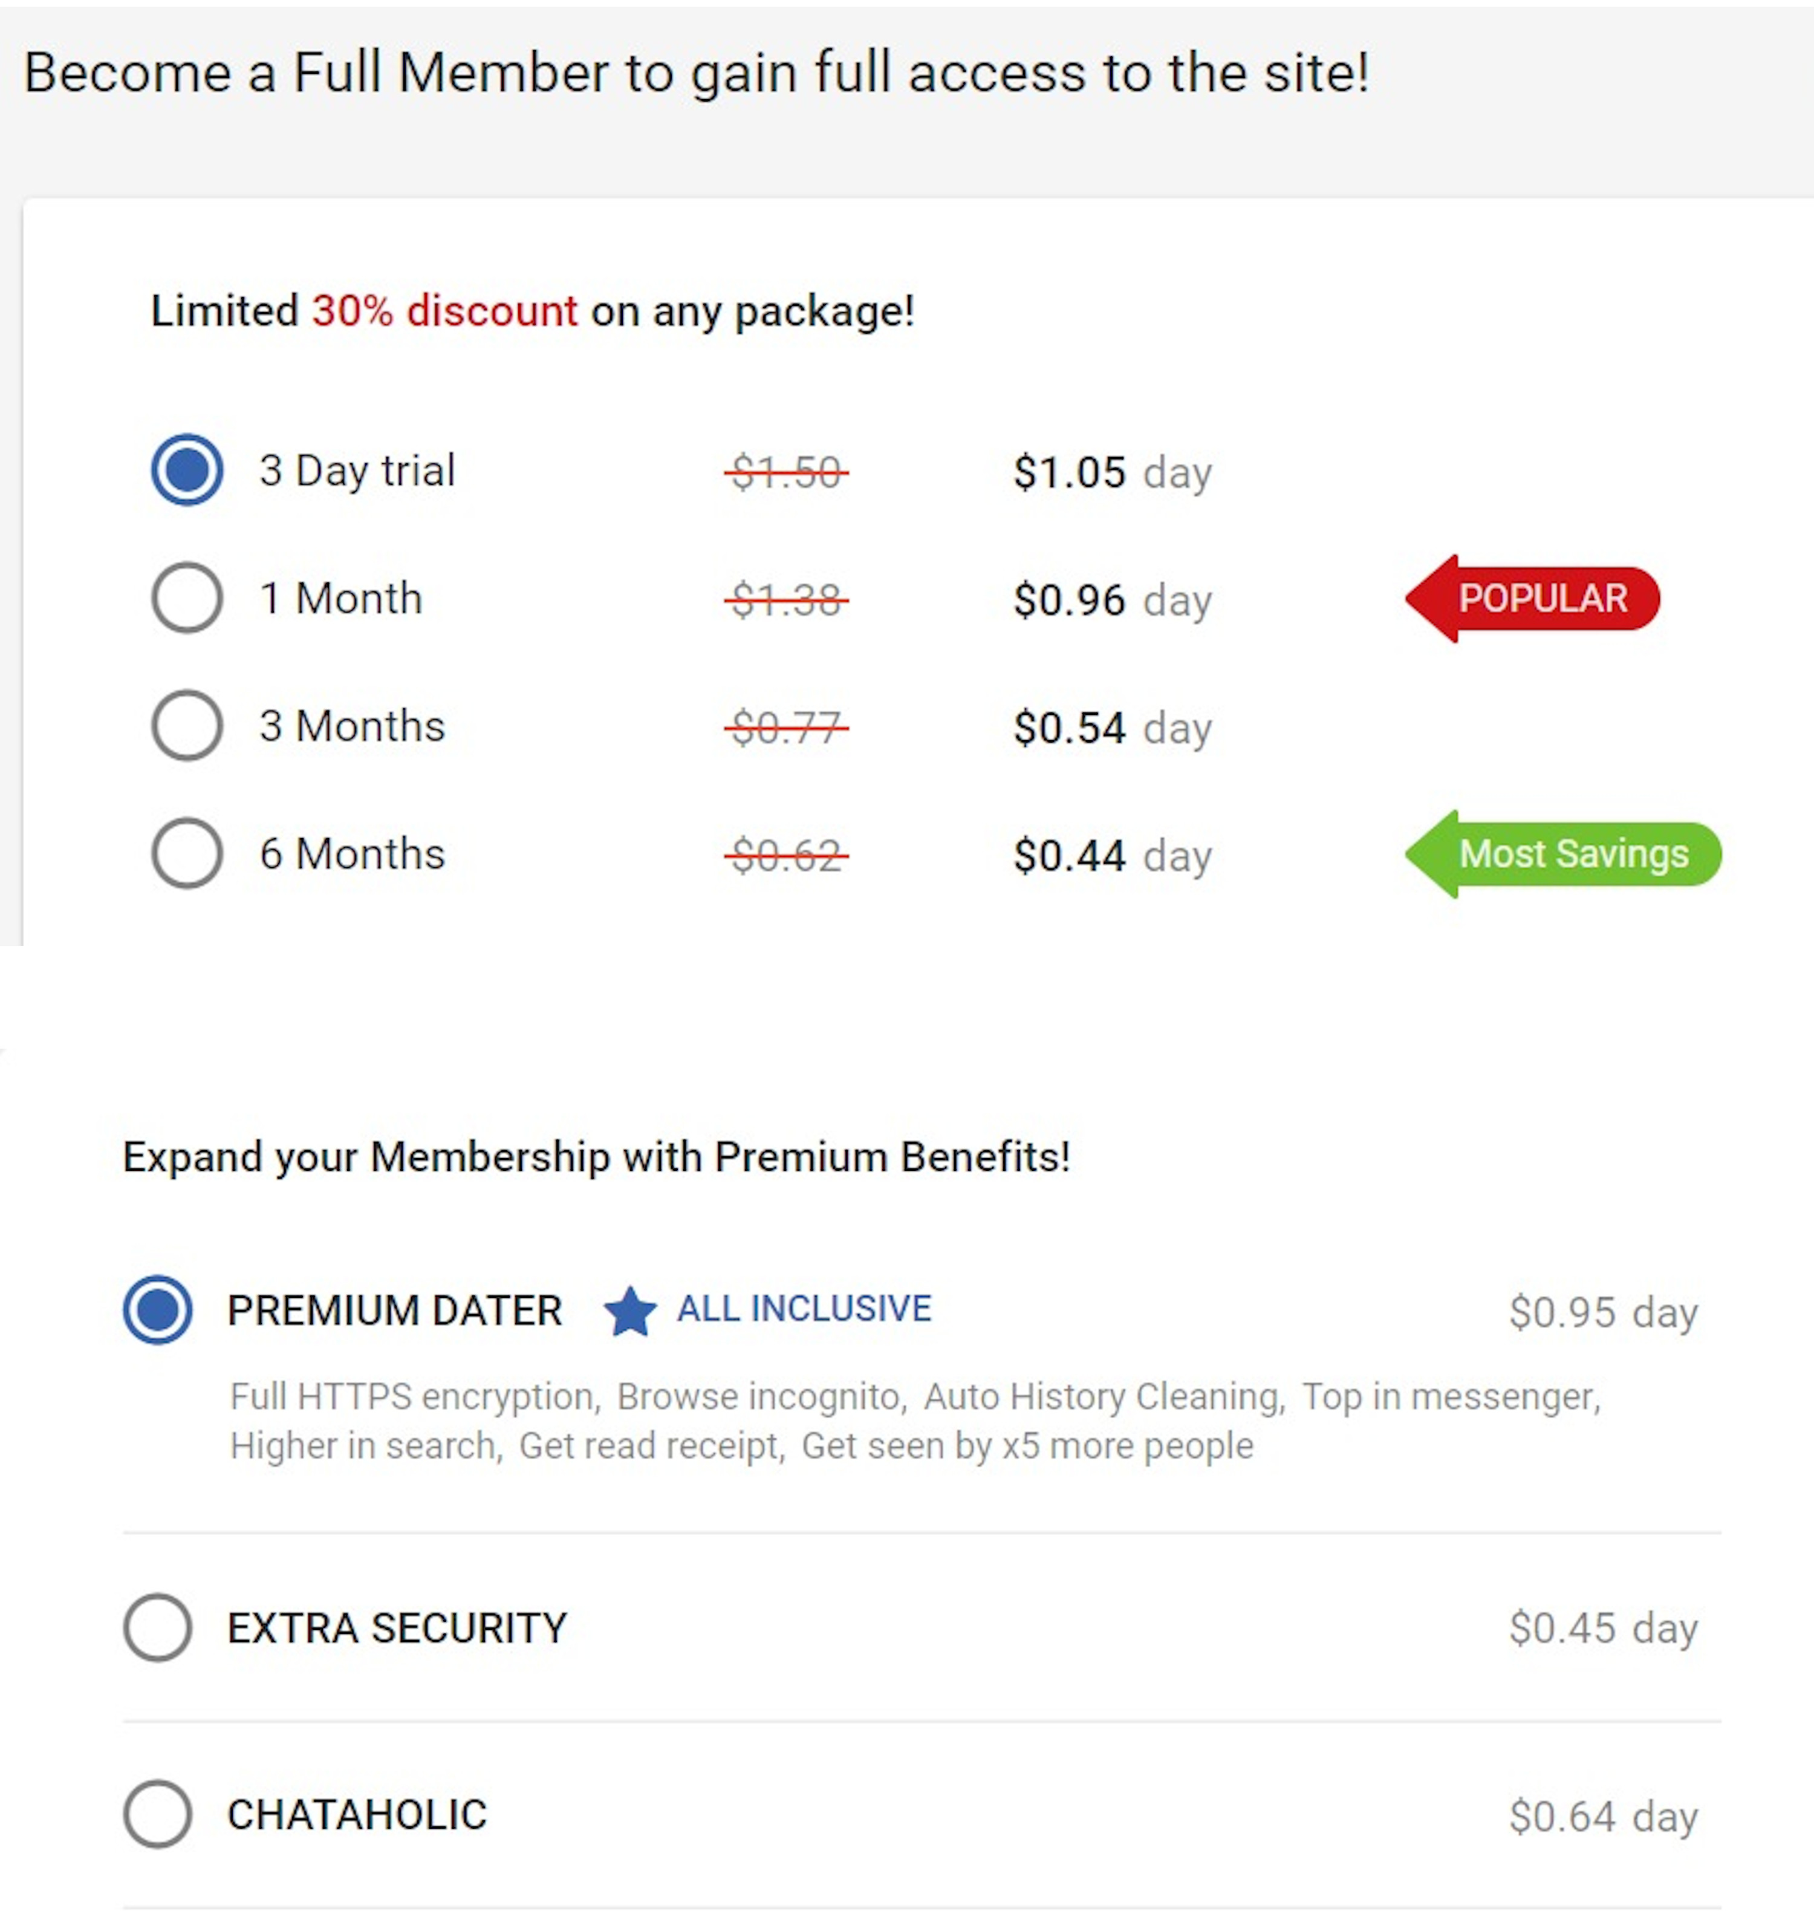Select the PREMIUM DATER radio button
Image resolution: width=1814 pixels, height=1911 pixels.
(x=158, y=1309)
